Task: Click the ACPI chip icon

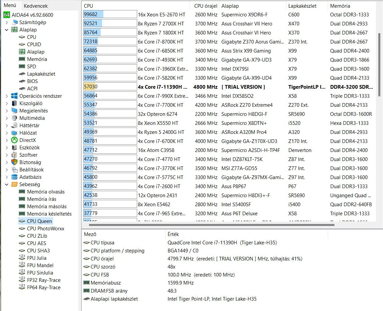Action: click(x=22, y=88)
